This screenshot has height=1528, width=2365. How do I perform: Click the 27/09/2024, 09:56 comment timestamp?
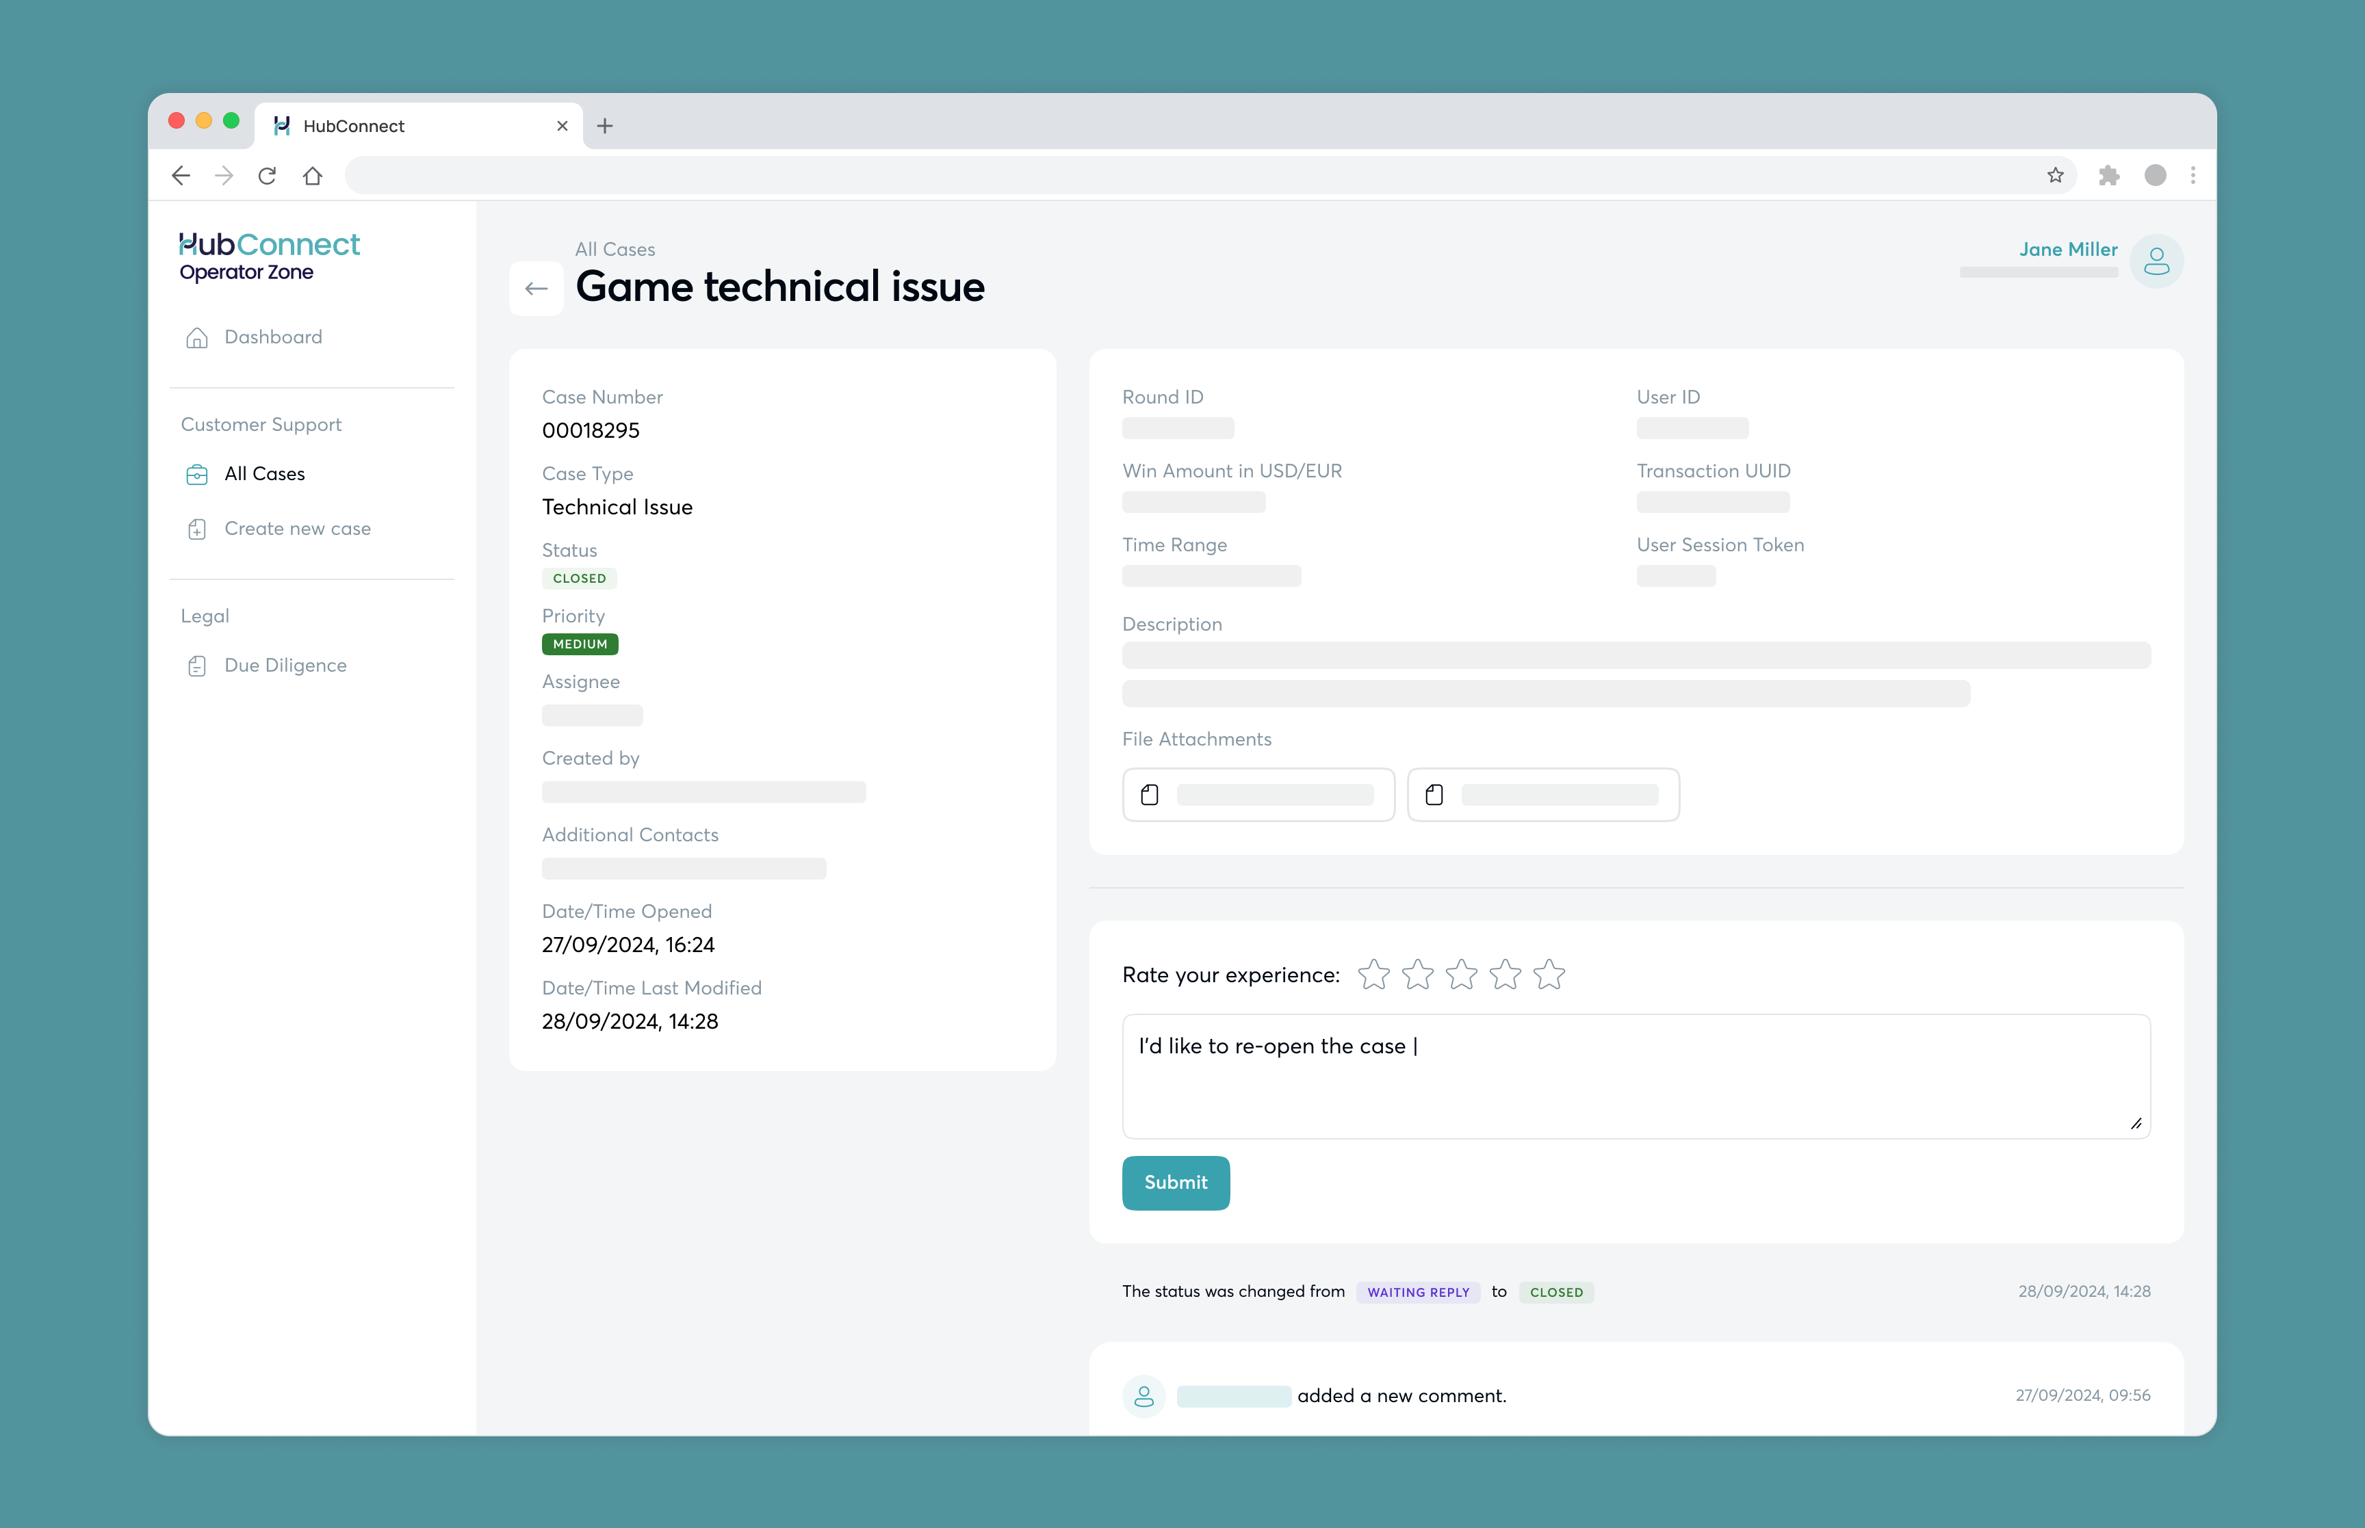point(2083,1395)
